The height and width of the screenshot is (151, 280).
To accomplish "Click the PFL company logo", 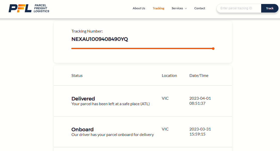I will 29,8.
